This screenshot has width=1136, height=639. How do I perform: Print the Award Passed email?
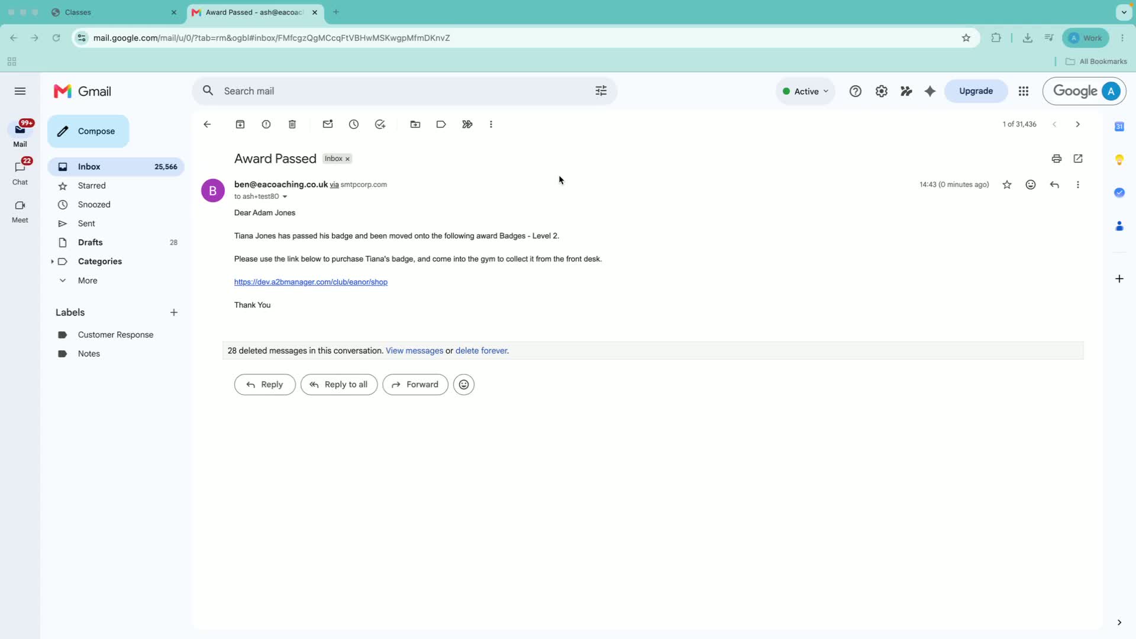pos(1057,159)
